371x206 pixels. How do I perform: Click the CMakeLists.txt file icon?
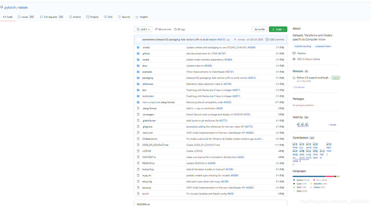(x=138, y=139)
